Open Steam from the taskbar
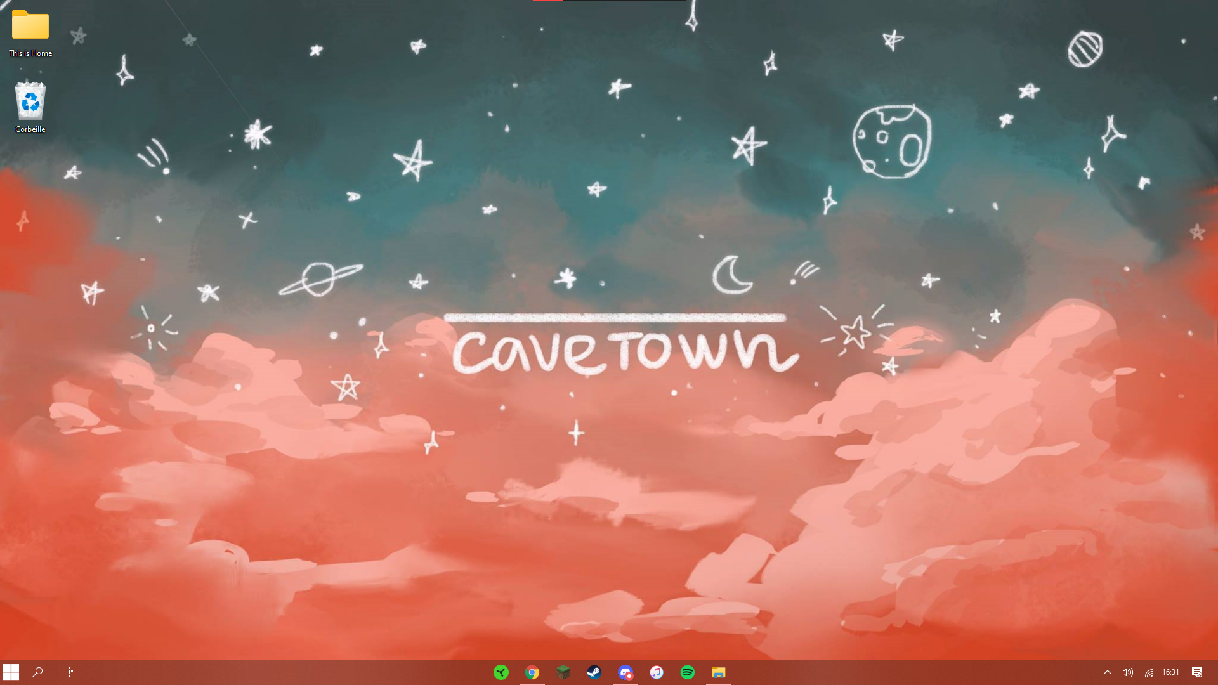The height and width of the screenshot is (685, 1218). pos(594,672)
